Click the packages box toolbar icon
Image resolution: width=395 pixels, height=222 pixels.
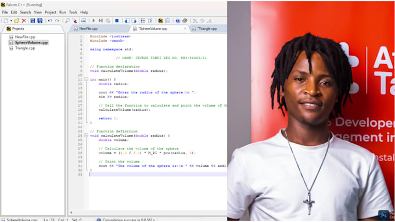coord(185,21)
